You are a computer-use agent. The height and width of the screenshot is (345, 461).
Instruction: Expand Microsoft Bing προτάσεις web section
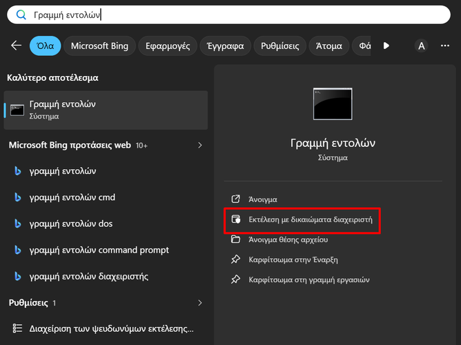[200, 146]
